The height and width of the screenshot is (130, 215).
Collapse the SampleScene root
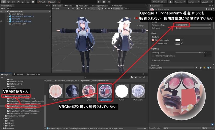(x=6, y=12)
